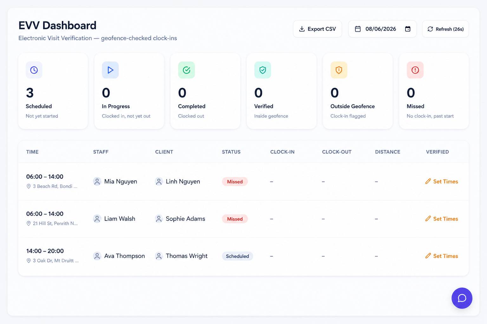Click the CLOCK-IN column header
Screen dimensions: 487x324
[x=282, y=152]
